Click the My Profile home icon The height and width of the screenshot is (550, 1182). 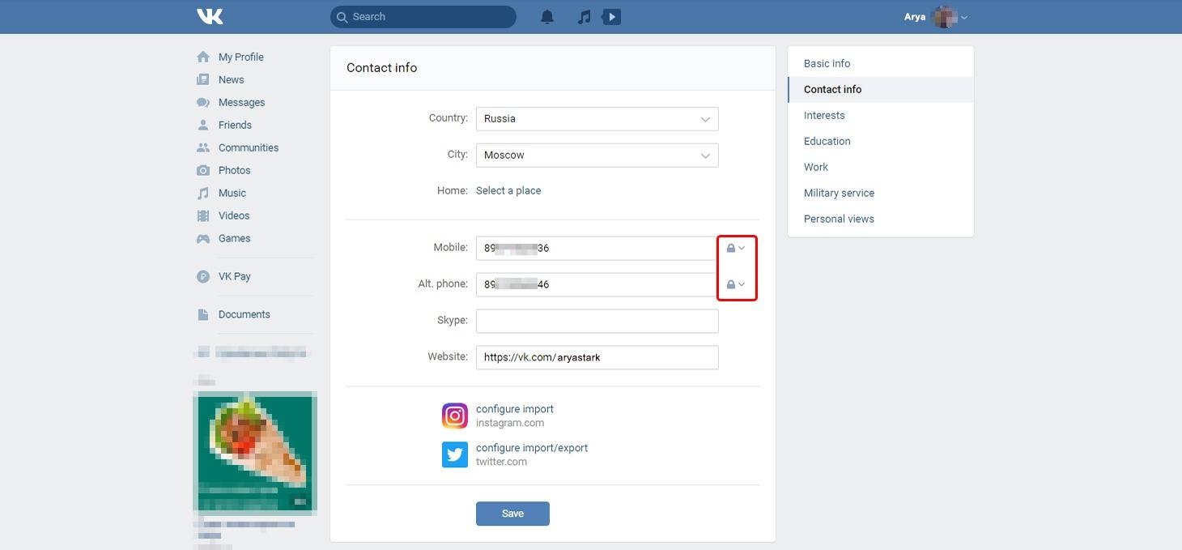tap(203, 57)
